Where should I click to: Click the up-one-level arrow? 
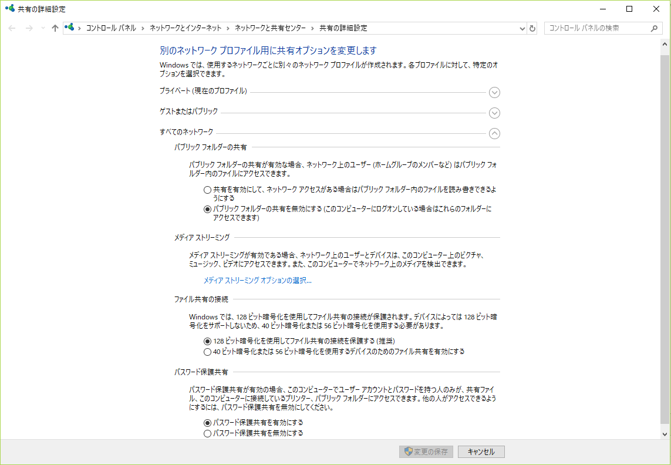click(55, 28)
